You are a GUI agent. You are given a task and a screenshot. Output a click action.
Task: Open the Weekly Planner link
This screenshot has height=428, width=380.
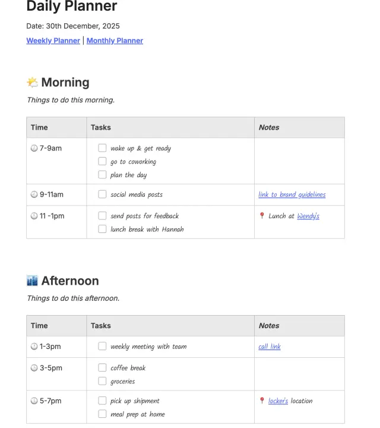[53, 41]
